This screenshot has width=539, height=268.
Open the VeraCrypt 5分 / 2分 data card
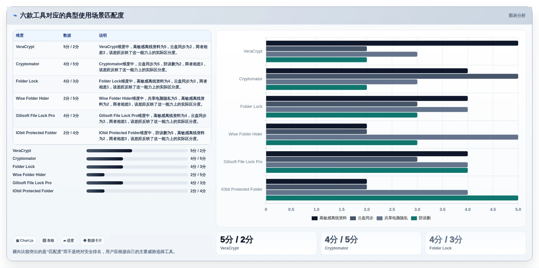tap(267, 243)
